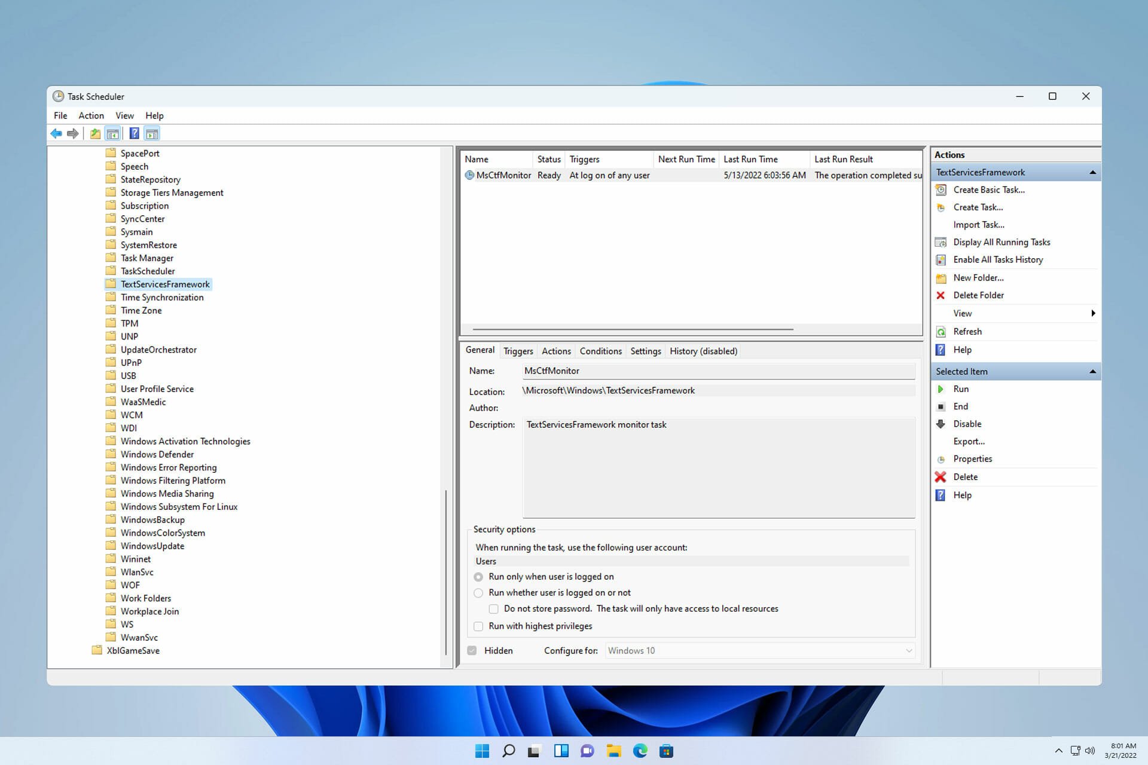Switch to the Actions tab
The height and width of the screenshot is (765, 1148).
coord(556,351)
